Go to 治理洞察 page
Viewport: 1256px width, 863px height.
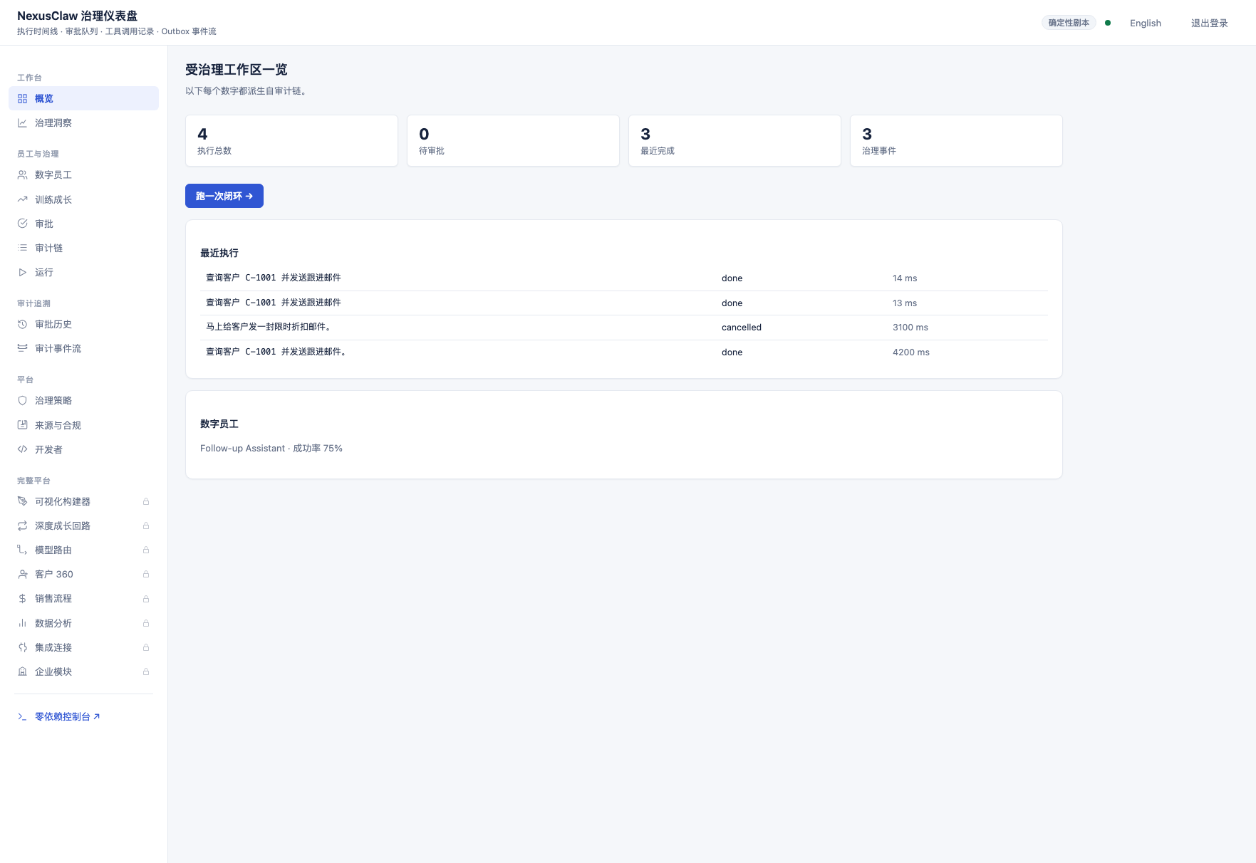pyautogui.click(x=83, y=122)
